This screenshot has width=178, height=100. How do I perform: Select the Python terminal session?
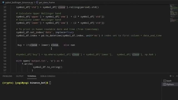170,84
